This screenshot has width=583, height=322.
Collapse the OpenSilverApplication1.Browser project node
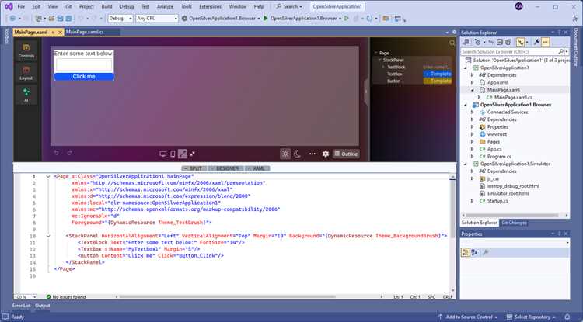pyautogui.click(x=466, y=105)
